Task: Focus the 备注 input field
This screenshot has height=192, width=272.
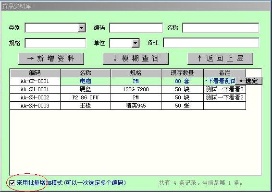Action: (211, 43)
